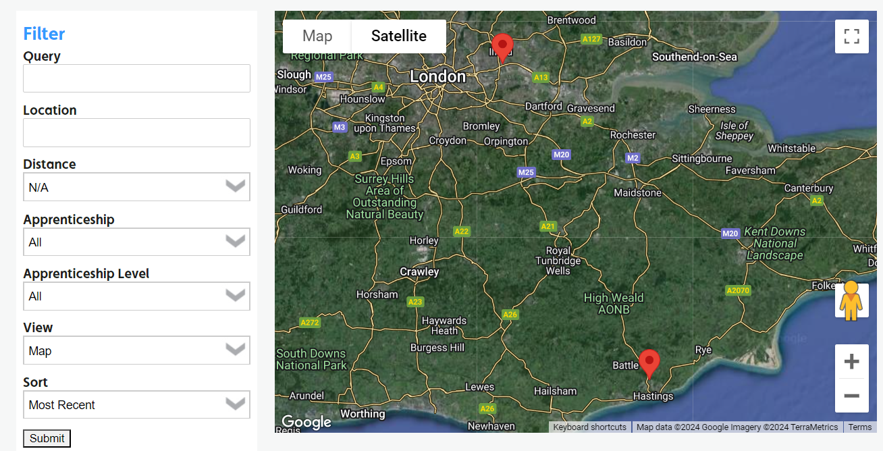The width and height of the screenshot is (883, 451).
Task: Open the View dropdown set to Map
Action: tap(136, 350)
